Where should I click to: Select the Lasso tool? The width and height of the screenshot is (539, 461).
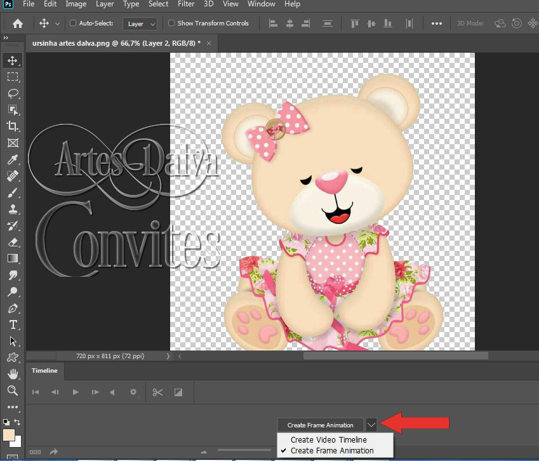(13, 93)
